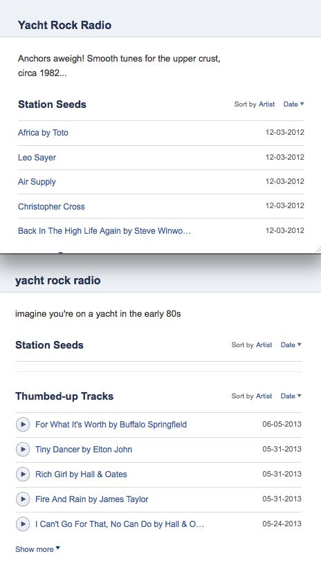Sort lower Station Seeds by Artist
Image resolution: width=321 pixels, height=563 pixels.
[x=264, y=344]
